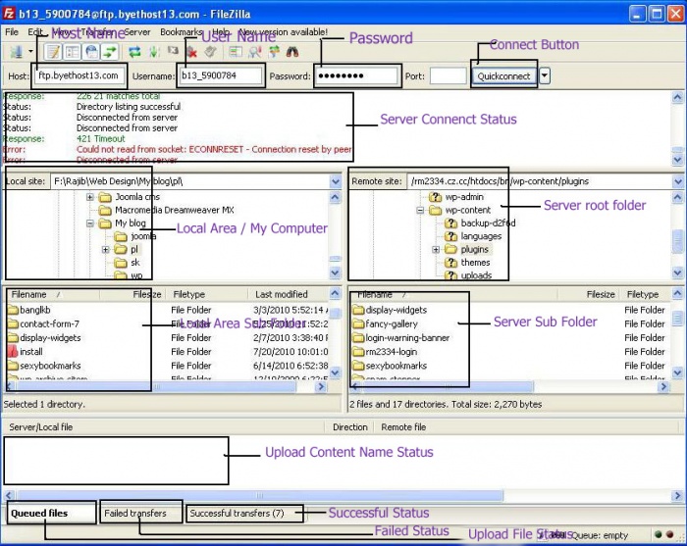687x546 pixels.
Task: Focus the Host input field
Action: 79,75
